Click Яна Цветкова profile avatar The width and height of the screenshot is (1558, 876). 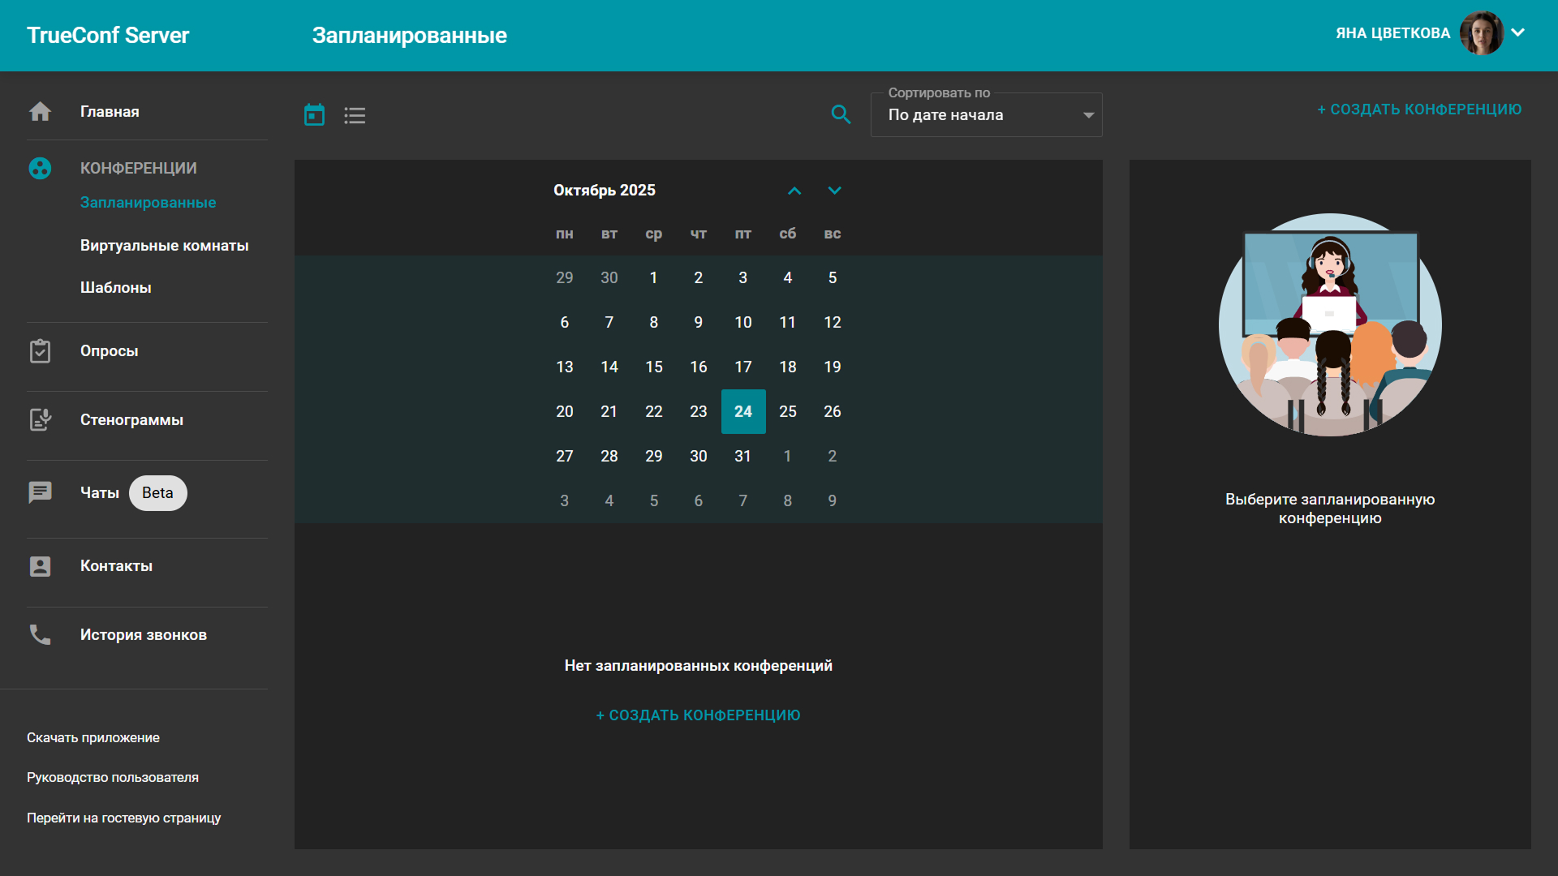pos(1481,33)
